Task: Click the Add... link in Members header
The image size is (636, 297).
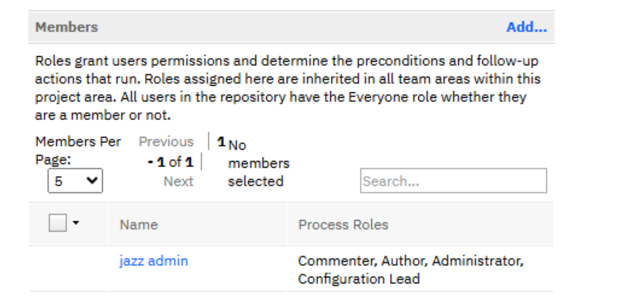Action: (526, 27)
